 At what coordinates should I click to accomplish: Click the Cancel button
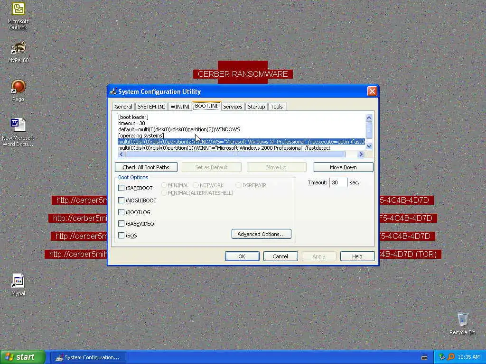pos(280,256)
